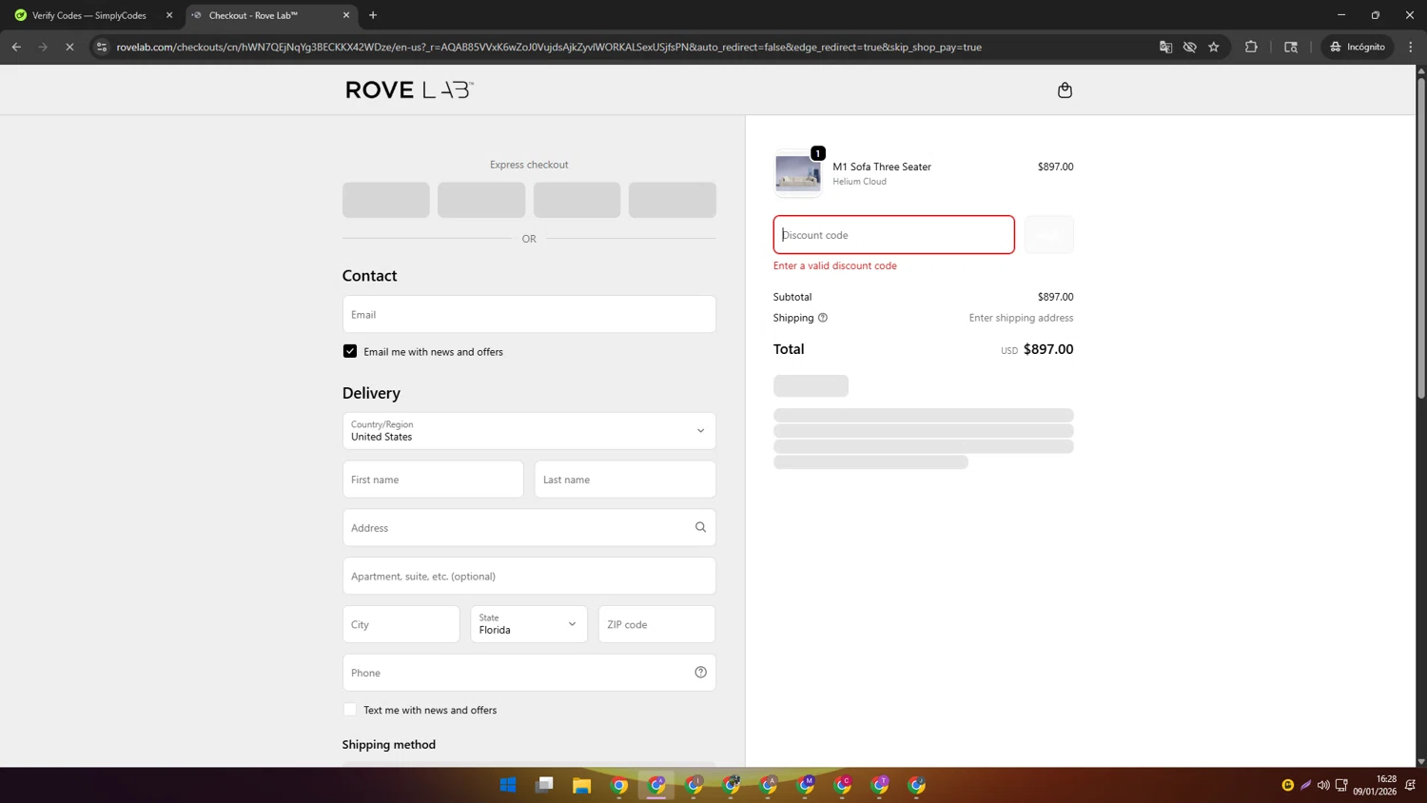
Task: Focus the Discount code field
Action: pos(894,235)
